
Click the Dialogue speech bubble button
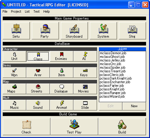(61, 89)
